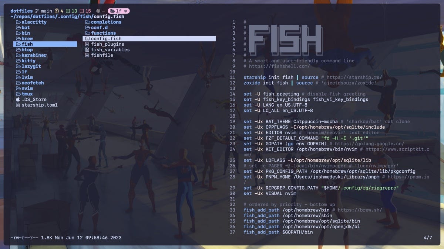Click the https://starship.rs/ URL comment
Screen dimensions: 444x249
(x=354, y=77)
